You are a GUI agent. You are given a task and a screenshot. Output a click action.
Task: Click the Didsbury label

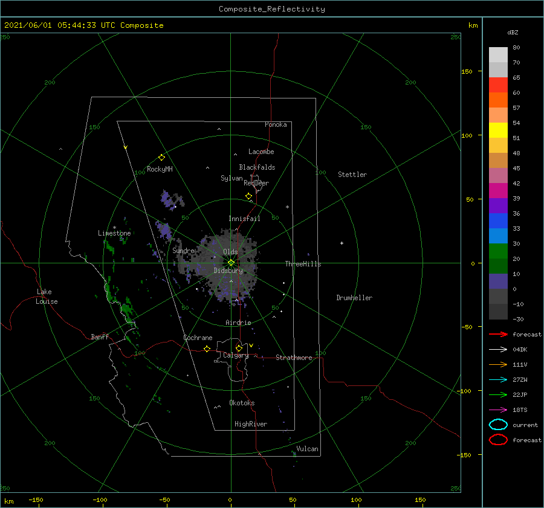228,271
